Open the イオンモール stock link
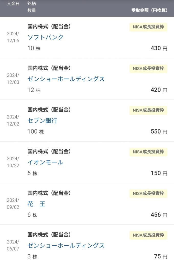 click(45, 162)
